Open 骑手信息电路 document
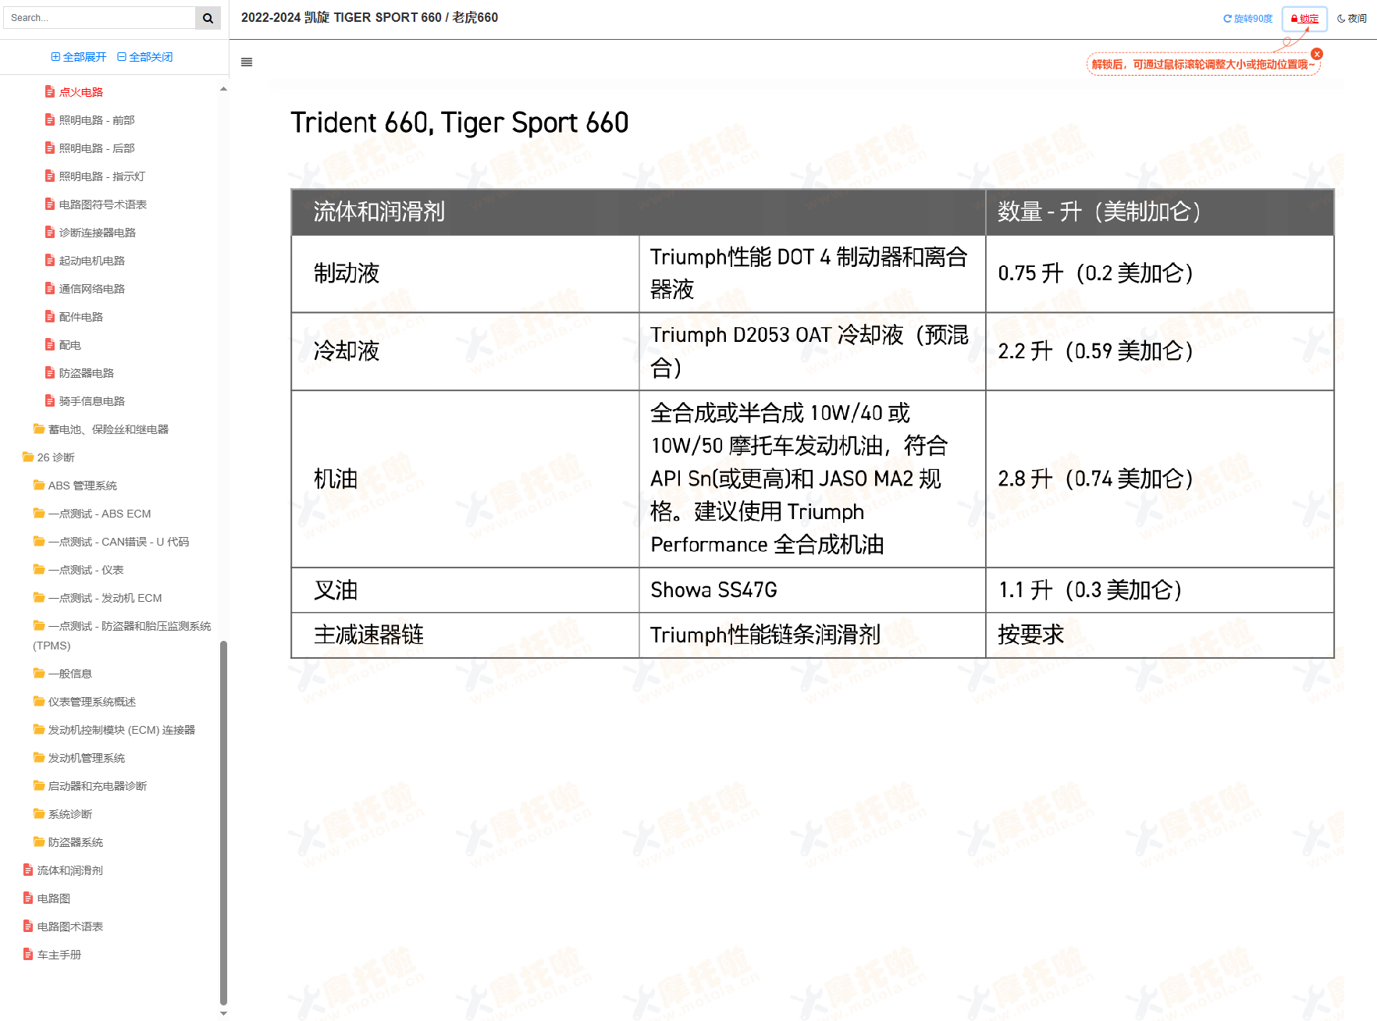1377x1021 pixels. (x=85, y=401)
